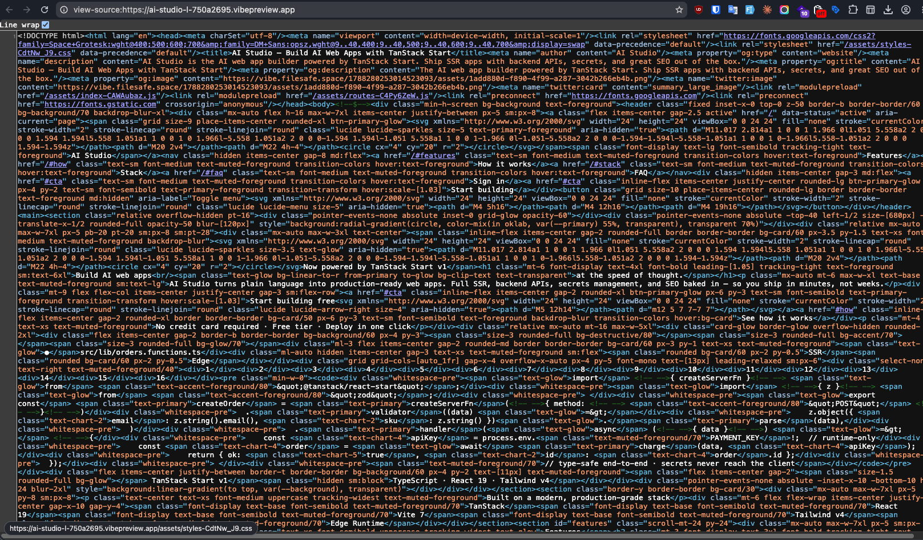Image resolution: width=923 pixels, height=540 pixels.
Task: Reload the view-source page
Action: click(x=45, y=10)
